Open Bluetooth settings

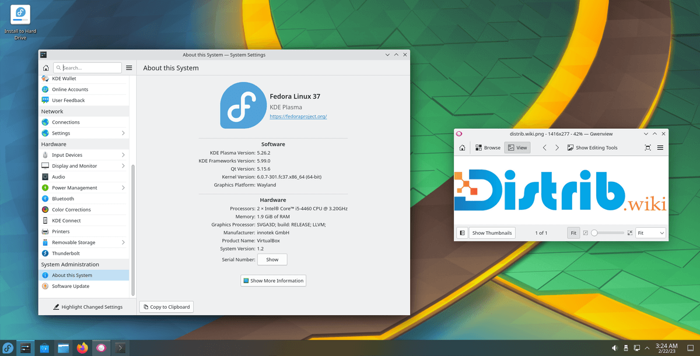(84, 199)
